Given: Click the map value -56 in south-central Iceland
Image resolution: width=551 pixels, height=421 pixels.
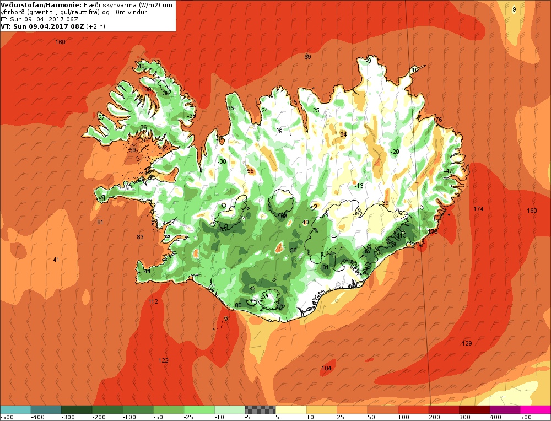Looking at the screenshot, I should [x=292, y=250].
